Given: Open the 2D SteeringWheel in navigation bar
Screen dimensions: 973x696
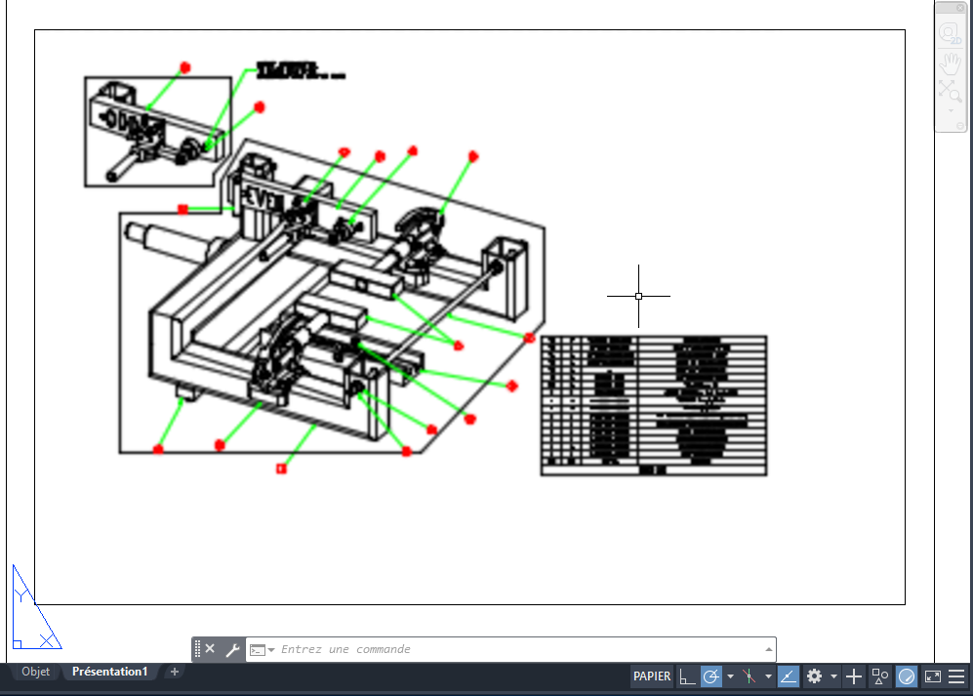Looking at the screenshot, I should click(x=950, y=33).
